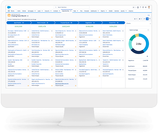The height and width of the screenshot is (134, 158).
Task: Open Missoula & Sons Inc. account link
Action: pos(108,54)
